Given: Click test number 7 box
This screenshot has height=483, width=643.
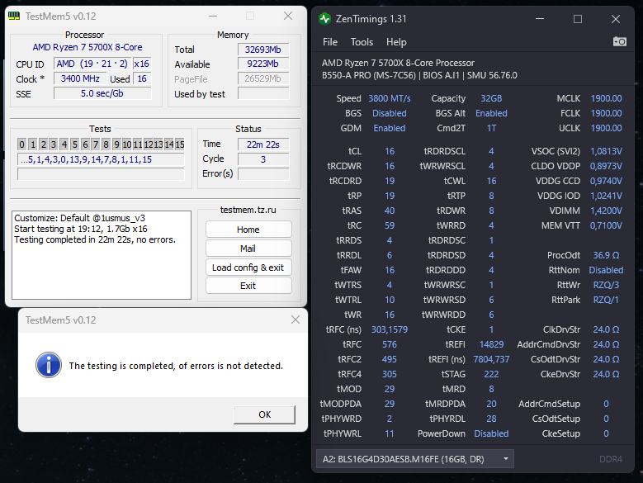Looking at the screenshot, I should tap(96, 144).
